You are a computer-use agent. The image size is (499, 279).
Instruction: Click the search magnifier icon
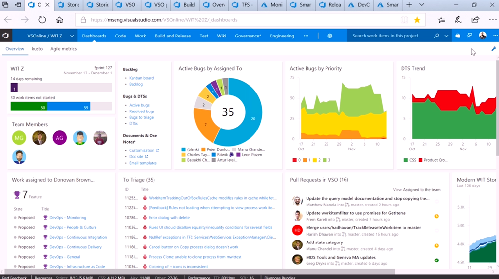click(x=436, y=36)
